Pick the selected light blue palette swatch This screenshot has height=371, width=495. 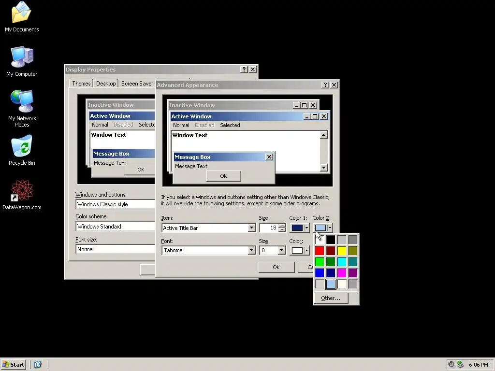(x=331, y=284)
